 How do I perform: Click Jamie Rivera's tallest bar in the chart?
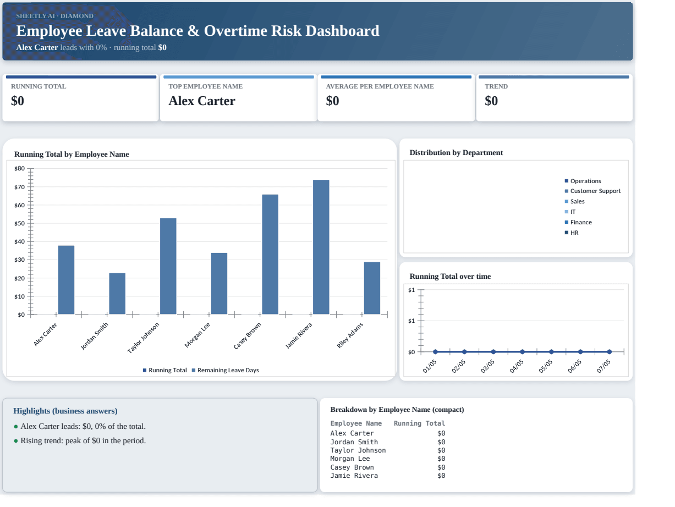click(x=321, y=247)
